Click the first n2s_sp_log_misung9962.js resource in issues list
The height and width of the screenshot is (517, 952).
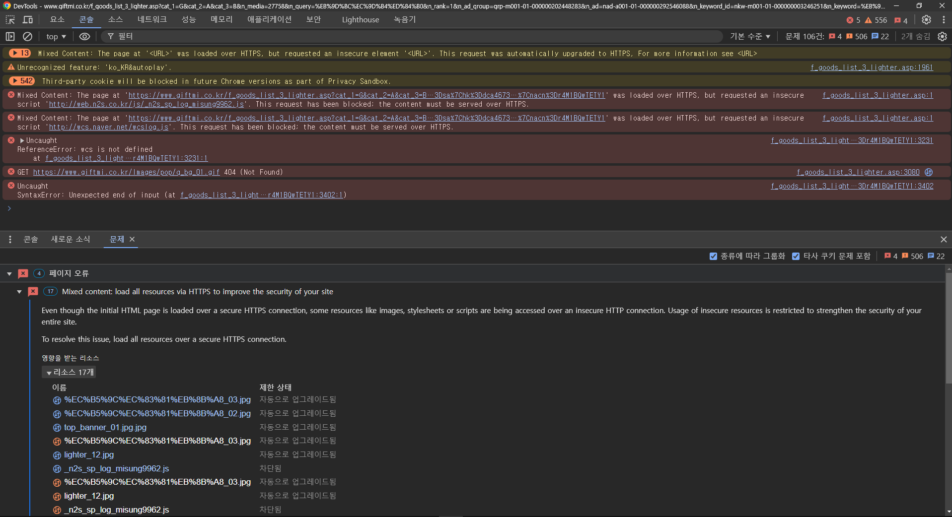point(116,469)
